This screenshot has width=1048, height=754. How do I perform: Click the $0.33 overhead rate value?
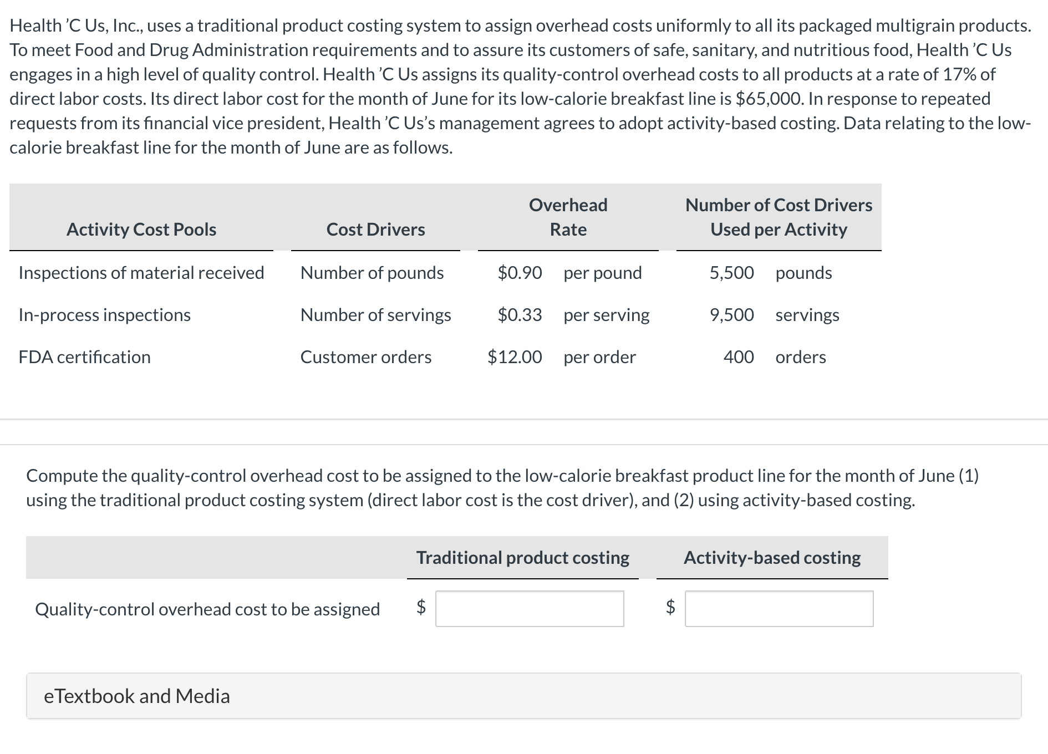[520, 315]
